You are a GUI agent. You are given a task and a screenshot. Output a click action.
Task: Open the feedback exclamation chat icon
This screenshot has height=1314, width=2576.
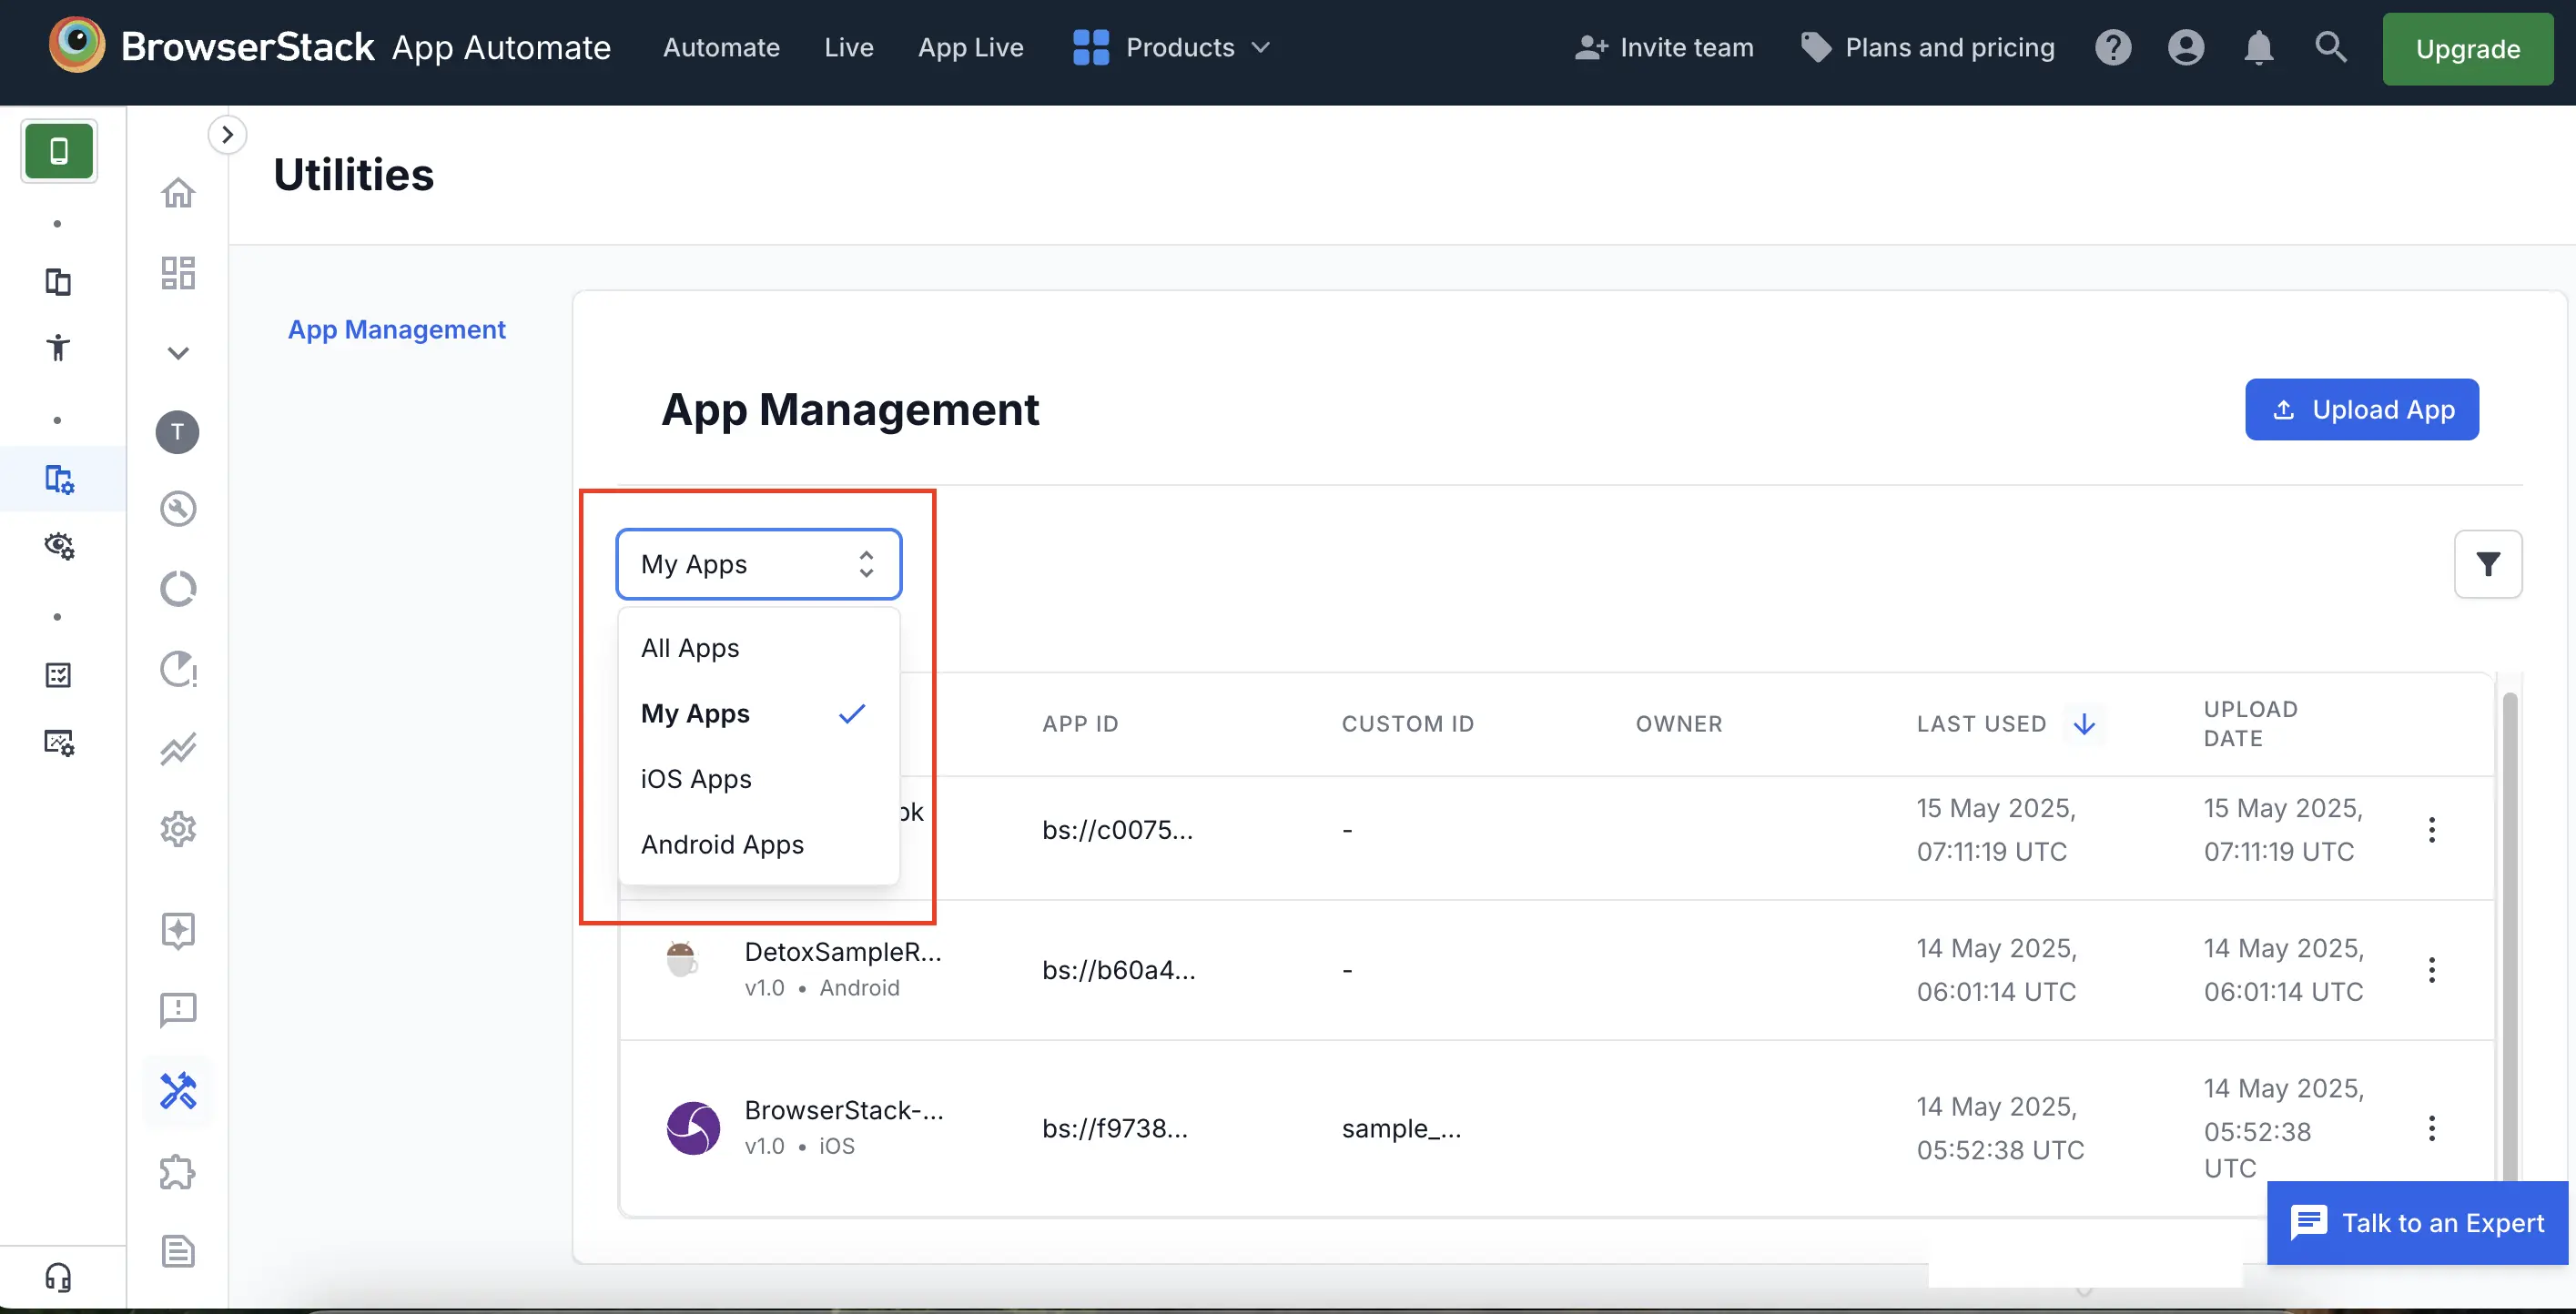coord(178,1010)
